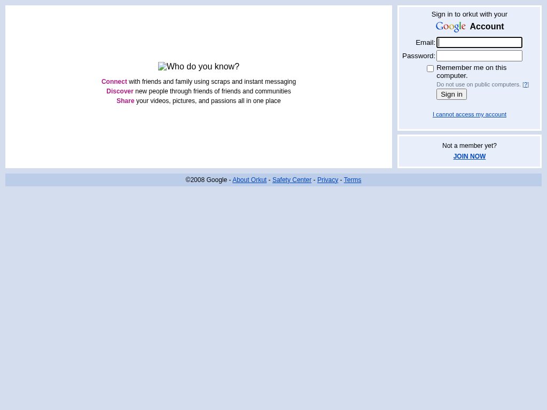Image resolution: width=547 pixels, height=410 pixels.
Task: Click the 'Discover' highlighted word
Action: click(x=120, y=91)
